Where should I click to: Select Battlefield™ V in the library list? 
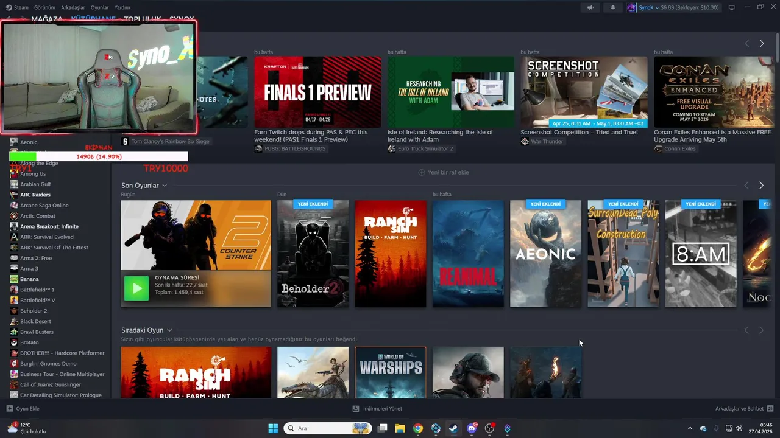[38, 300]
